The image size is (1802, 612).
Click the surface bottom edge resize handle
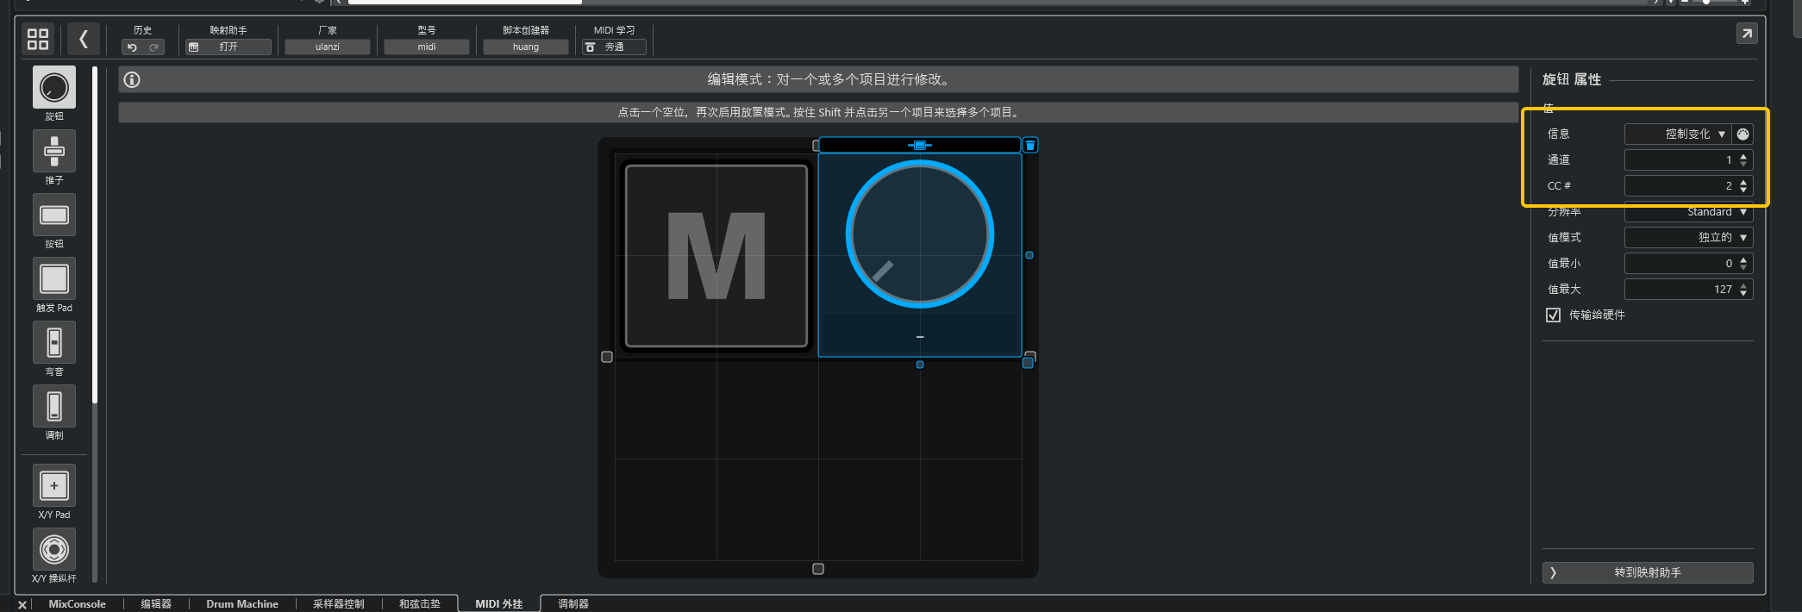(x=818, y=569)
